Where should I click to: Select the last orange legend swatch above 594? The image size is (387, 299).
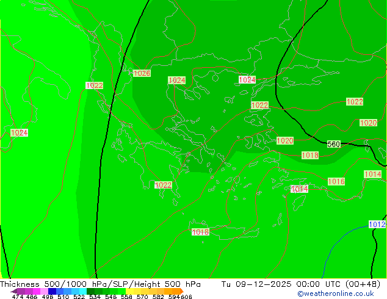[176, 291]
